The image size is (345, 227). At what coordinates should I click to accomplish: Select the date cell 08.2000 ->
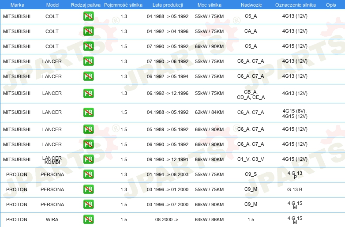167,219
